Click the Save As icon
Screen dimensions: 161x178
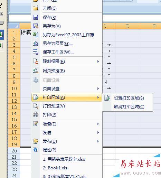point(36,26)
